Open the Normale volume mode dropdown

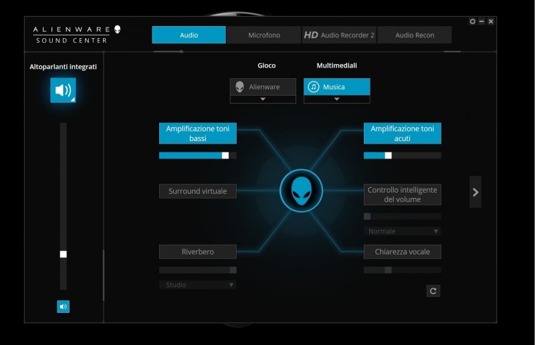[x=402, y=231]
